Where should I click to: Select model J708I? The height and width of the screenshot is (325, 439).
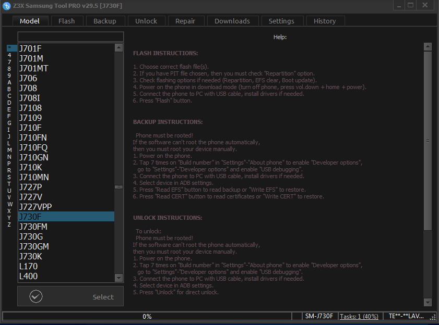(66, 98)
